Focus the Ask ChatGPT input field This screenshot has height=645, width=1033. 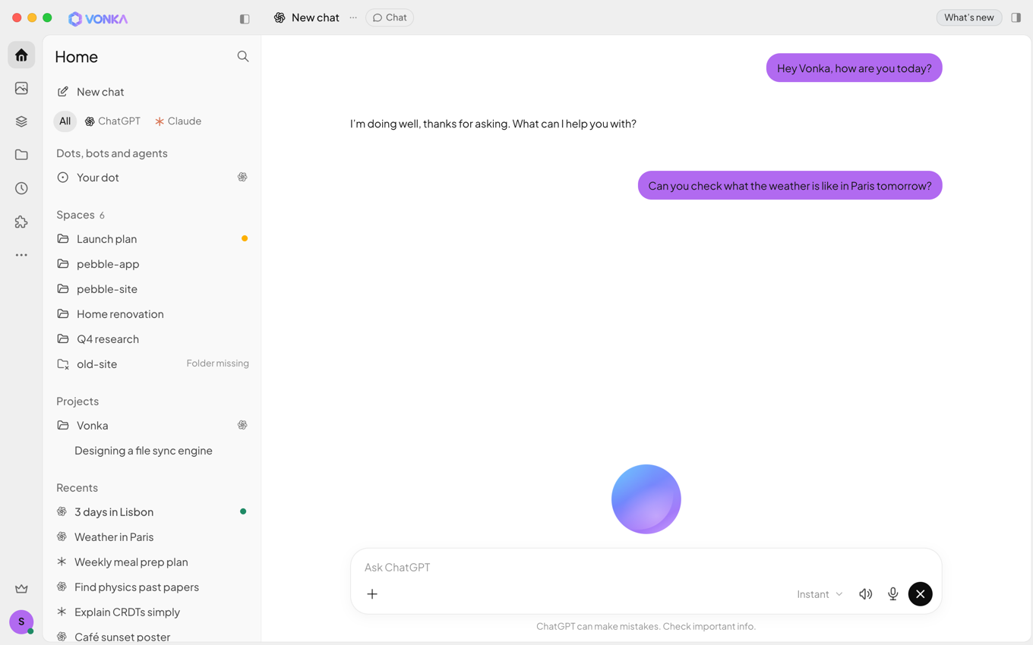[x=646, y=567]
